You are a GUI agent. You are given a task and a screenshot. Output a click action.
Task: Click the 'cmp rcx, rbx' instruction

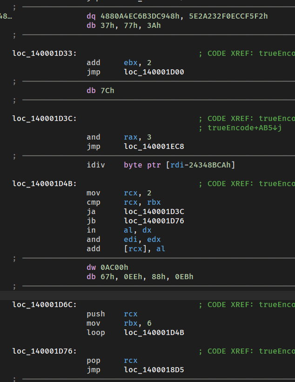124,202
